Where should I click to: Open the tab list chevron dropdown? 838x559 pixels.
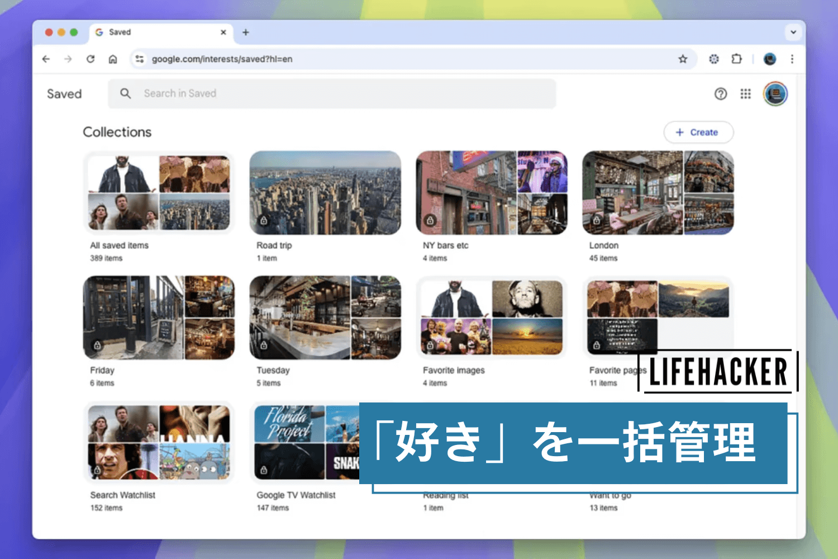pos(793,32)
